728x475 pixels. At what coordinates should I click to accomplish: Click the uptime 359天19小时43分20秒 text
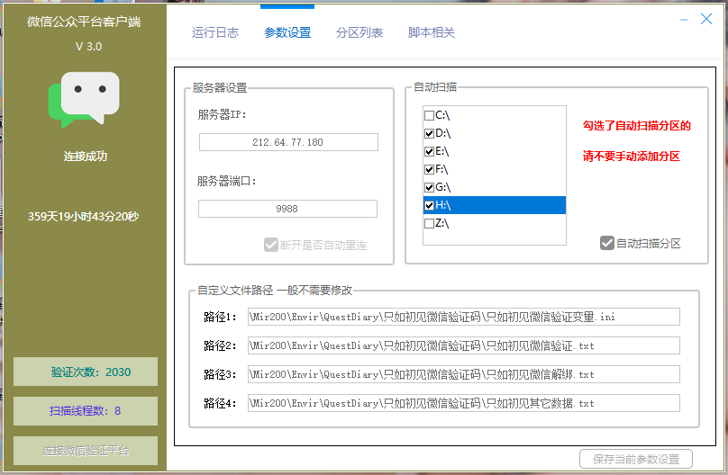coord(84,217)
